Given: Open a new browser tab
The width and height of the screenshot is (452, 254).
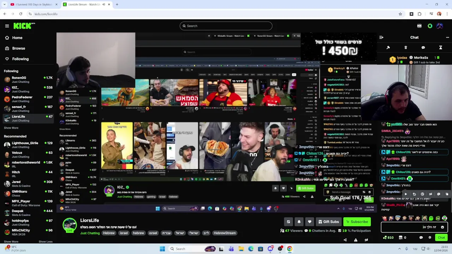Looking at the screenshot, I should (x=117, y=5).
